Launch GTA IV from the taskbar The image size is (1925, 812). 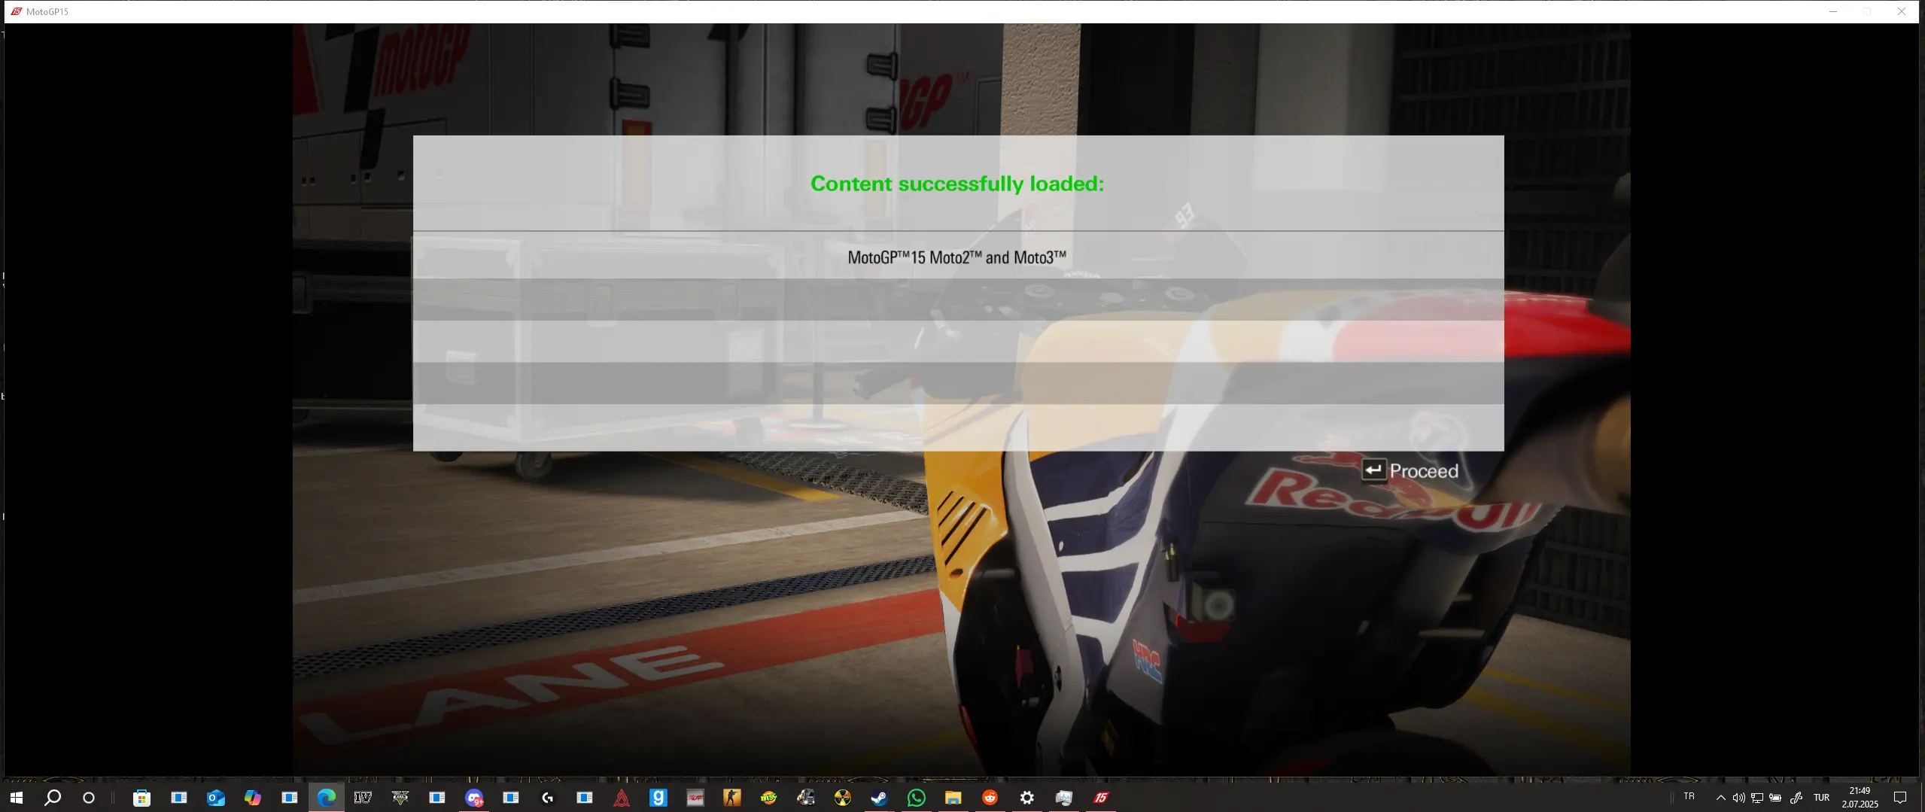coord(363,798)
